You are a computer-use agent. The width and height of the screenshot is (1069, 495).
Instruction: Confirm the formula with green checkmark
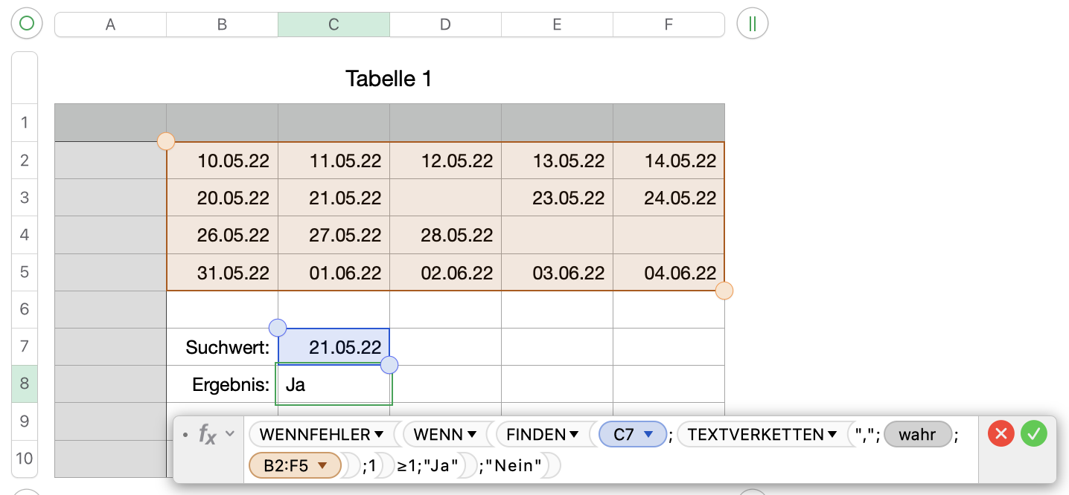coord(1033,434)
